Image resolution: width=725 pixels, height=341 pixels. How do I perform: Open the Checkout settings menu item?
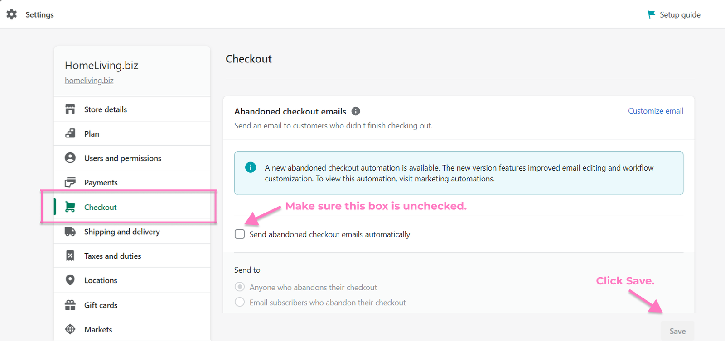click(x=101, y=207)
